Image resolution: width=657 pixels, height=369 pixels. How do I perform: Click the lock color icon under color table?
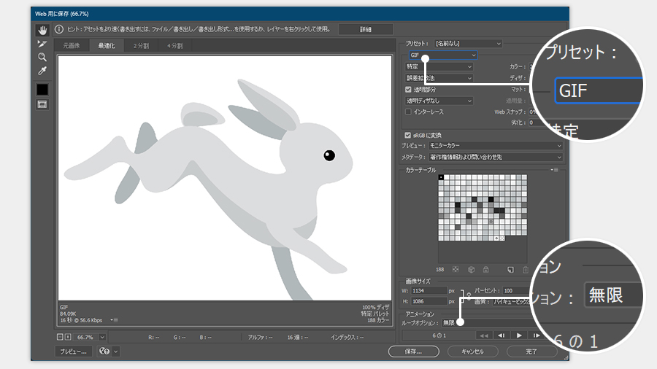pos(485,268)
